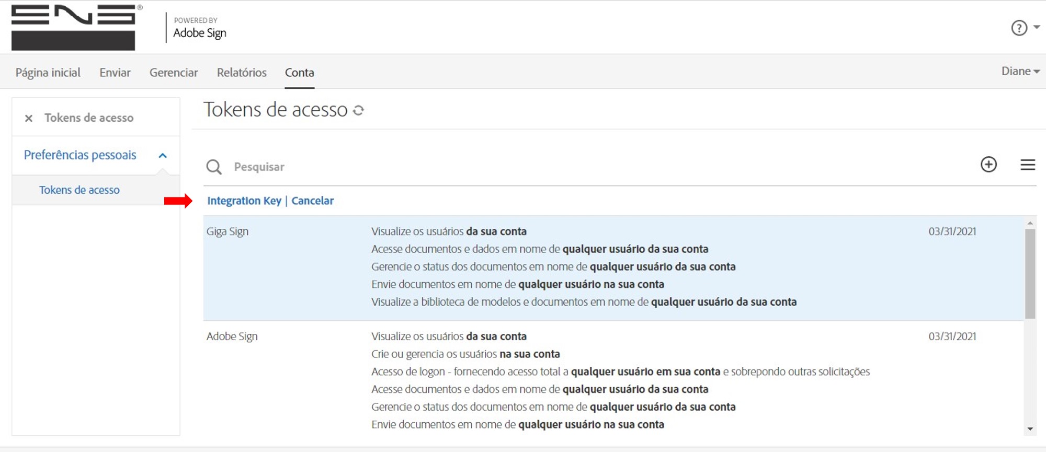Close the Tokens de acesso sidebar filter

point(29,119)
